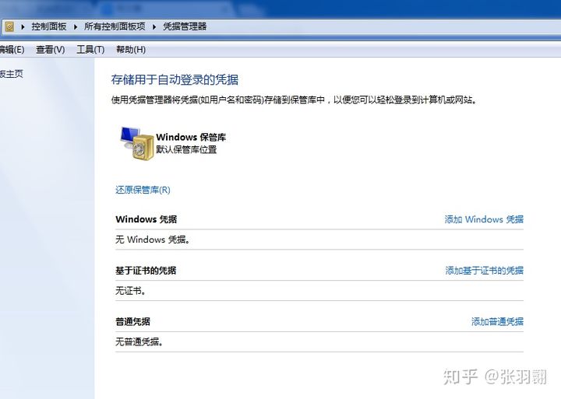
Task: Click 添加基于证书的凭据 link
Action: (484, 271)
